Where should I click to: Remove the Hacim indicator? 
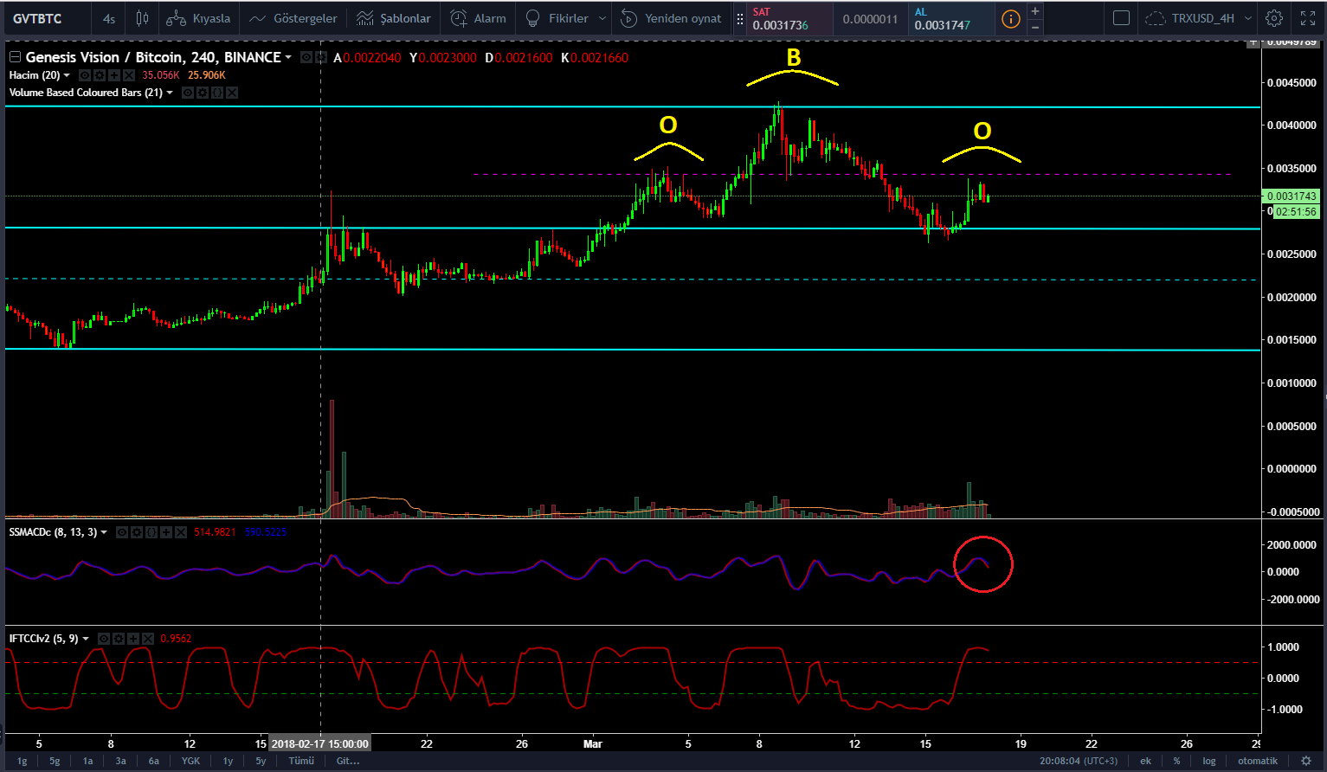click(129, 75)
